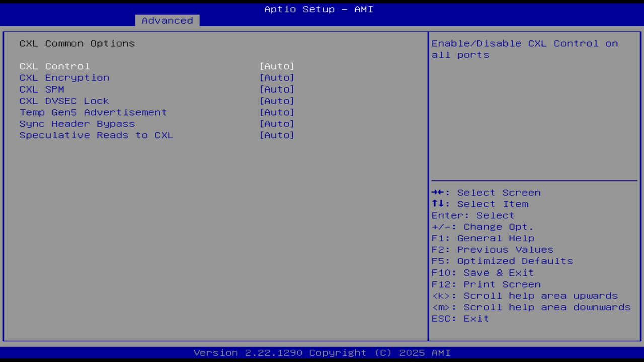
Task: Select the Speculative Reads to CXL setting
Action: point(96,135)
